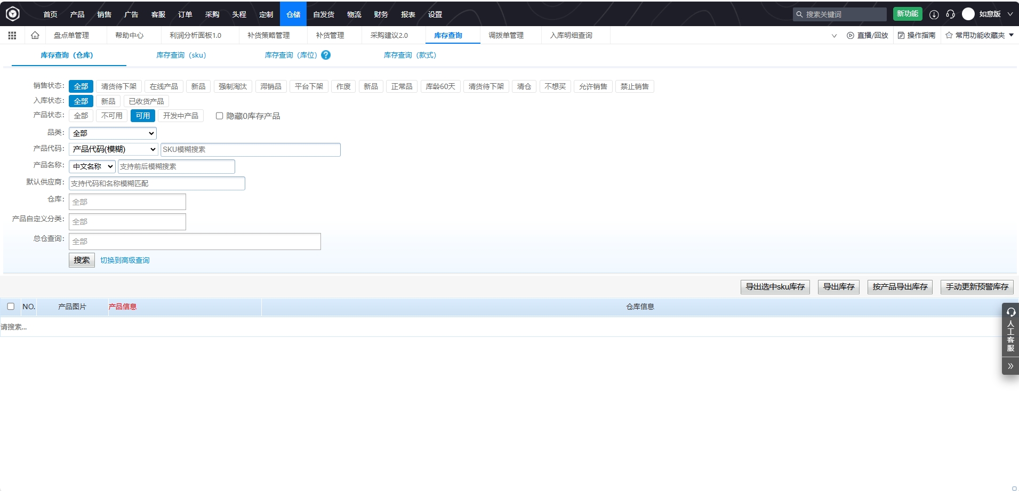Image resolution: width=1019 pixels, height=491 pixels.
Task: Select 在线产品 sales status
Action: [x=164, y=86]
